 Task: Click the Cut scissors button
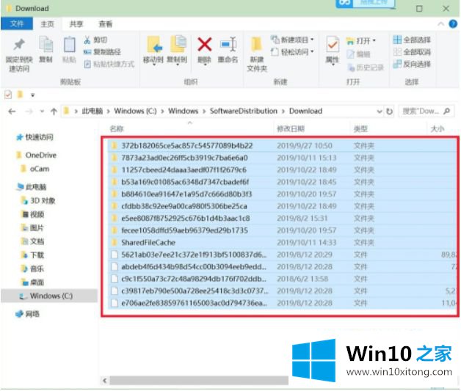(95, 40)
